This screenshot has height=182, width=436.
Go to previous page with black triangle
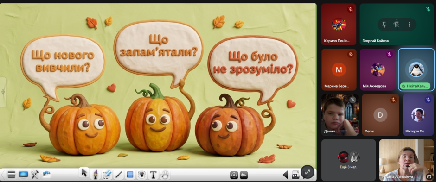pyautogui.click(x=285, y=175)
